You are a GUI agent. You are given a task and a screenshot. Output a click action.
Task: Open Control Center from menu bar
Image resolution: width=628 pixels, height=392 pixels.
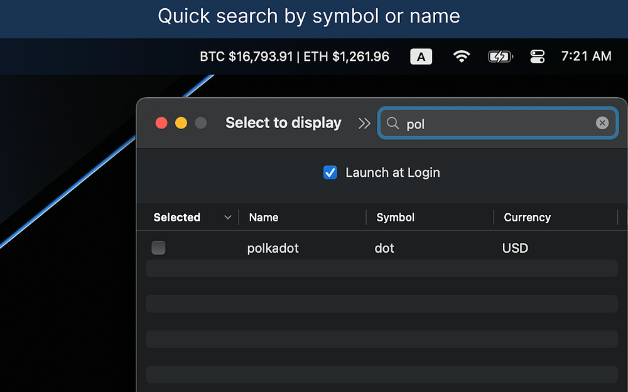tap(537, 56)
